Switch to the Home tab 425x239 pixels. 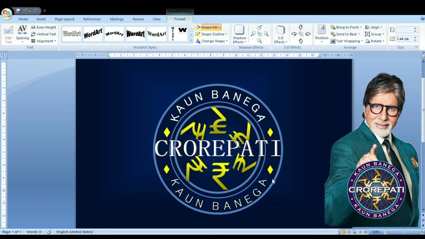(23, 19)
